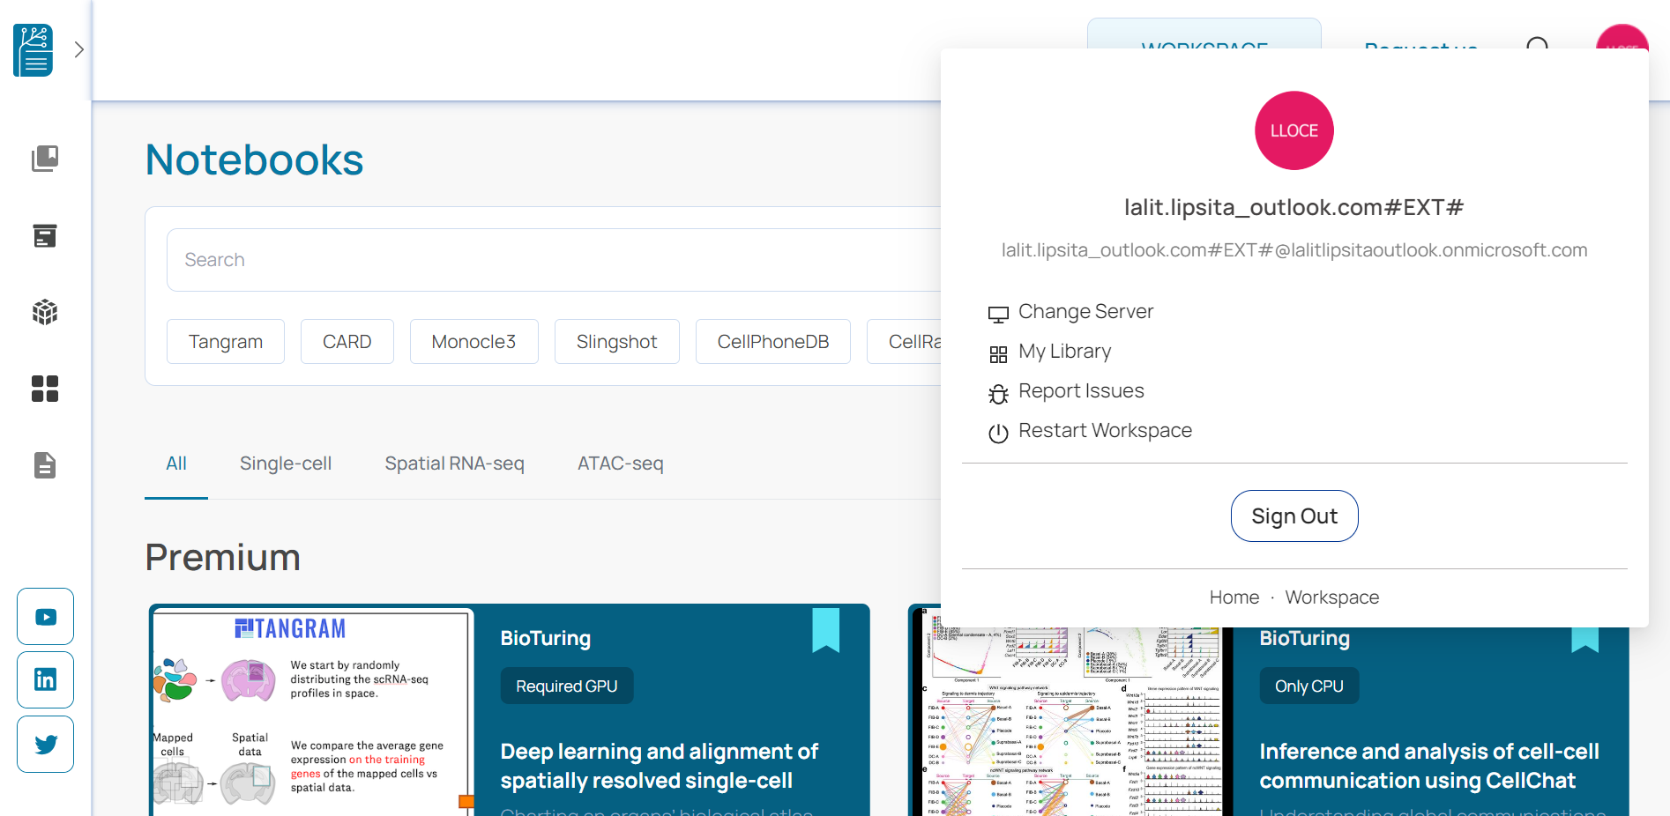Switch to the ATAC-seq tab
The image size is (1670, 816).
pyautogui.click(x=621, y=464)
